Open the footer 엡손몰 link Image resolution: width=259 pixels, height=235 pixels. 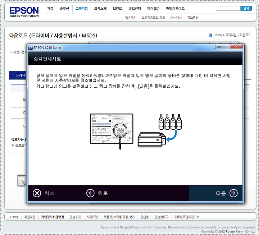click(145, 217)
